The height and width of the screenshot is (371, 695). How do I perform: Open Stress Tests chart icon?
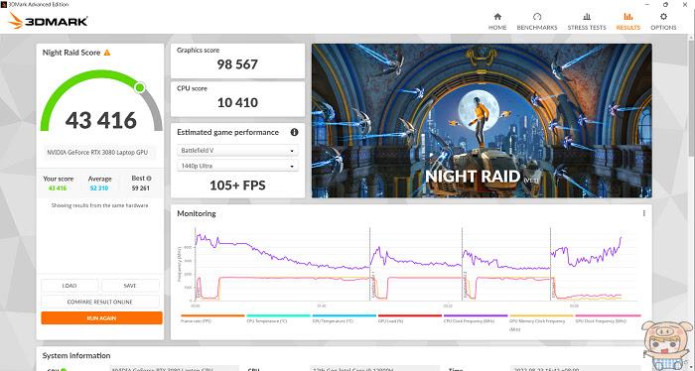point(587,17)
